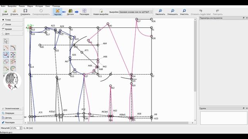This screenshot has height=139, width=248.
Task: Click point A14 on the drawing
Action: (30, 65)
